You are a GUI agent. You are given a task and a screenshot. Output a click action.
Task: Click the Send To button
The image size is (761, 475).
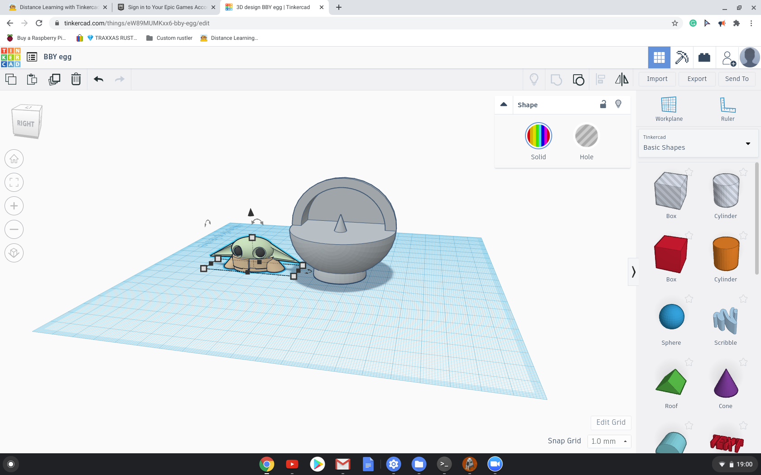(x=737, y=79)
